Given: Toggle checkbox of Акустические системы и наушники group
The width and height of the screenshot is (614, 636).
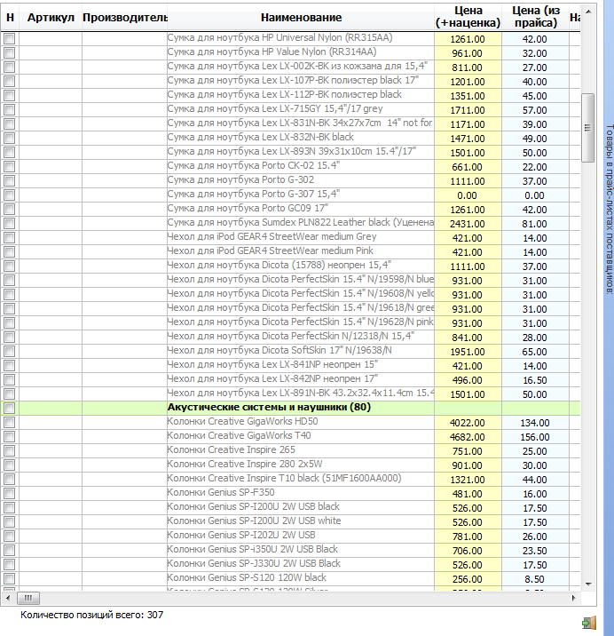Looking at the screenshot, I should pos(10,408).
